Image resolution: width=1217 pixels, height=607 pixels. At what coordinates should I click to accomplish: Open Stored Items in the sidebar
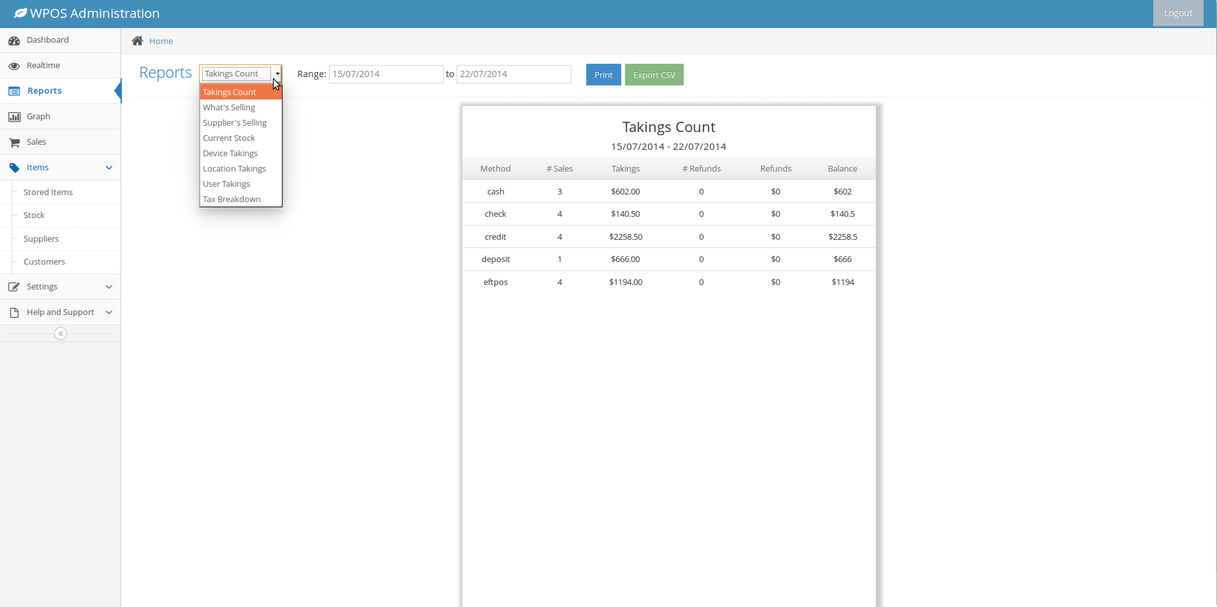48,193
